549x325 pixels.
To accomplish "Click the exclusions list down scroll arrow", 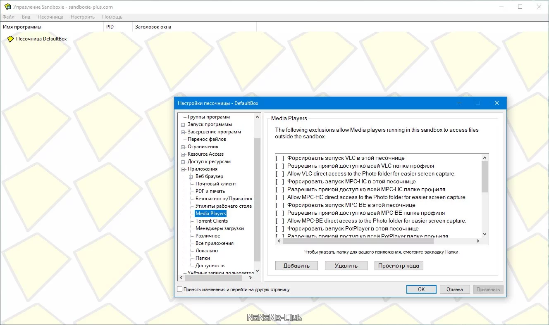I will pyautogui.click(x=485, y=234).
